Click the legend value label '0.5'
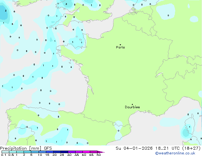Viewport: 202px width, 156px height. tap(11, 155)
